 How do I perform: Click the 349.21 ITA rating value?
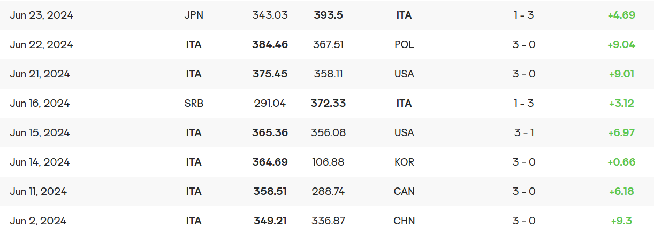point(270,221)
